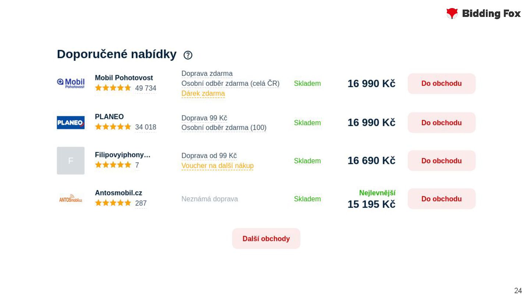The height and width of the screenshot is (298, 530).
Task: Click the Mobil Pohotovost shop logo
Action: tap(71, 84)
